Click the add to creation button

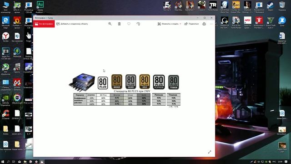[x=72, y=24]
